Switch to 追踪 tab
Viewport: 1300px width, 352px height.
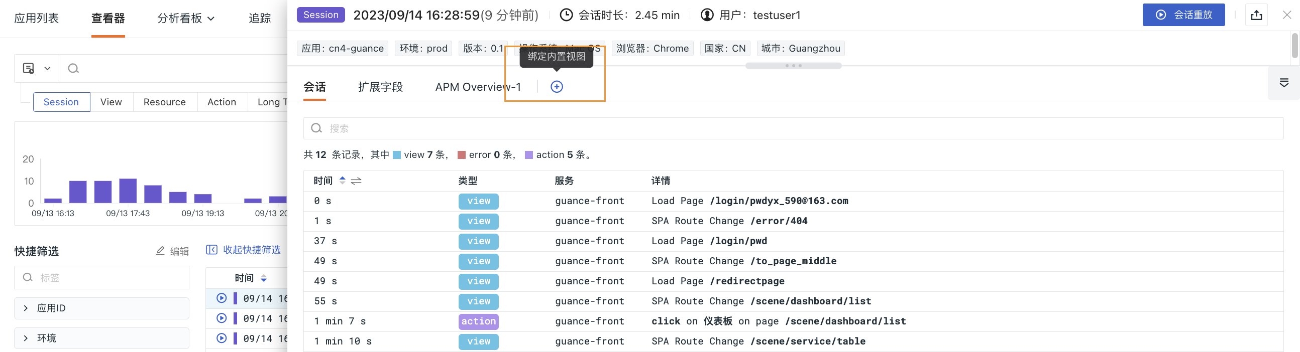tap(260, 19)
